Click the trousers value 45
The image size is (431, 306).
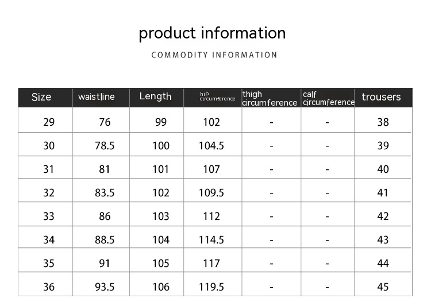(383, 287)
